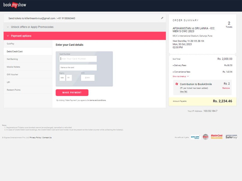Open BookASmile View T&C link
242x181 pixels.
(183, 92)
